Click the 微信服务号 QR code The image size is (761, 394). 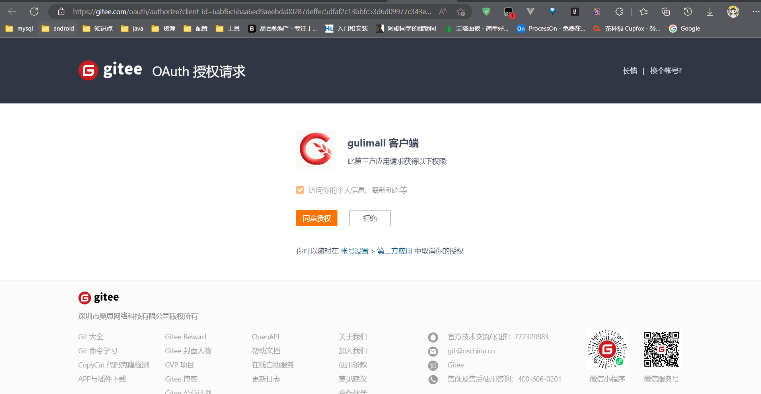pyautogui.click(x=662, y=349)
